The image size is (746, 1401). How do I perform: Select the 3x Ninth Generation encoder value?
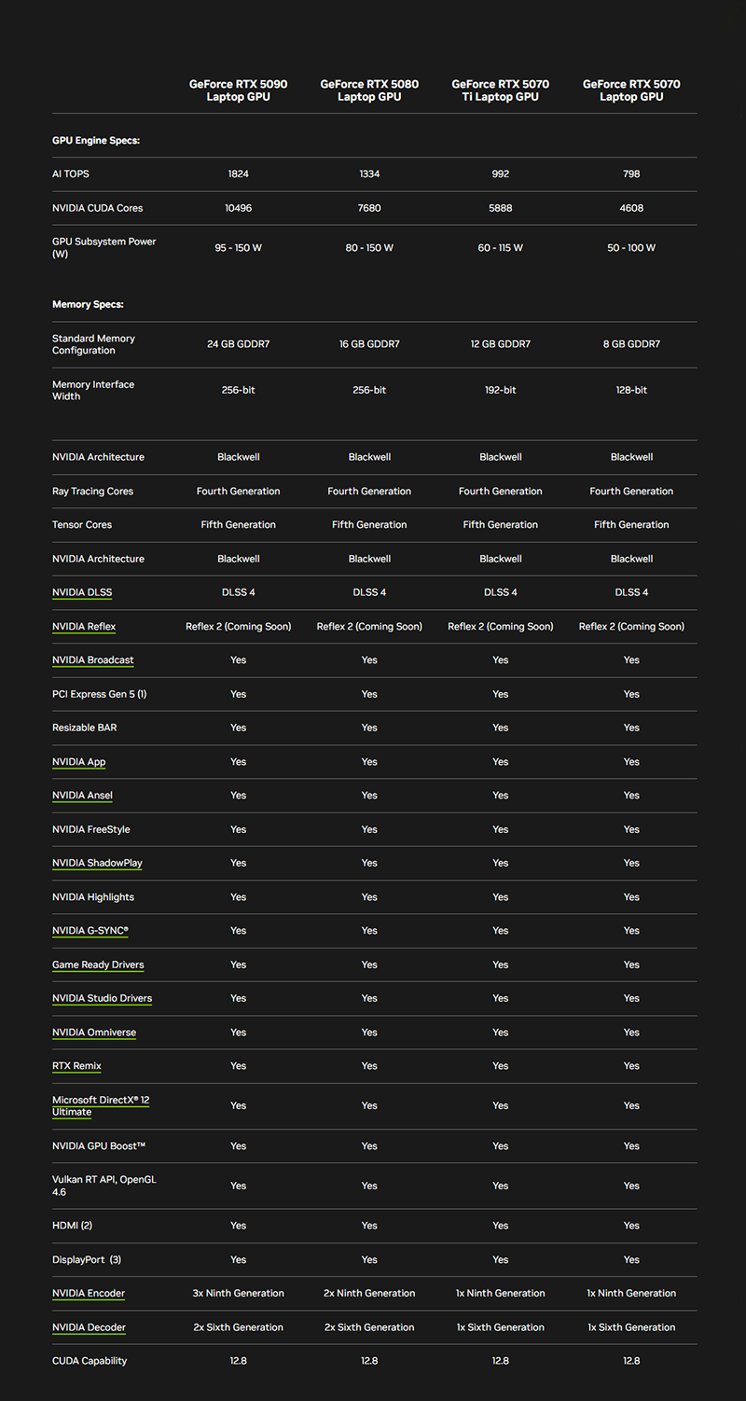pyautogui.click(x=239, y=1293)
